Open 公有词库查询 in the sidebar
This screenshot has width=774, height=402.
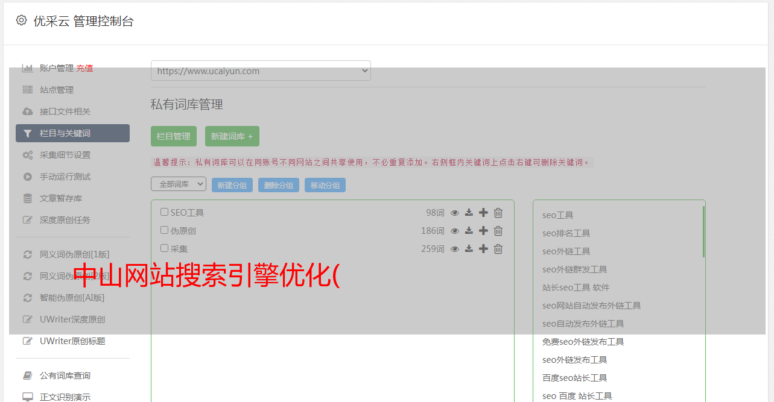65,375
